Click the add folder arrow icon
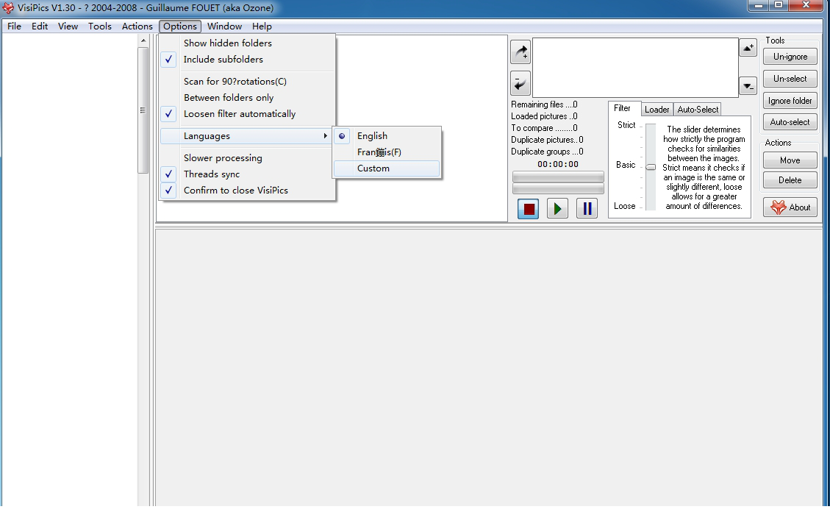Screen dimensions: 830x526 [521, 52]
